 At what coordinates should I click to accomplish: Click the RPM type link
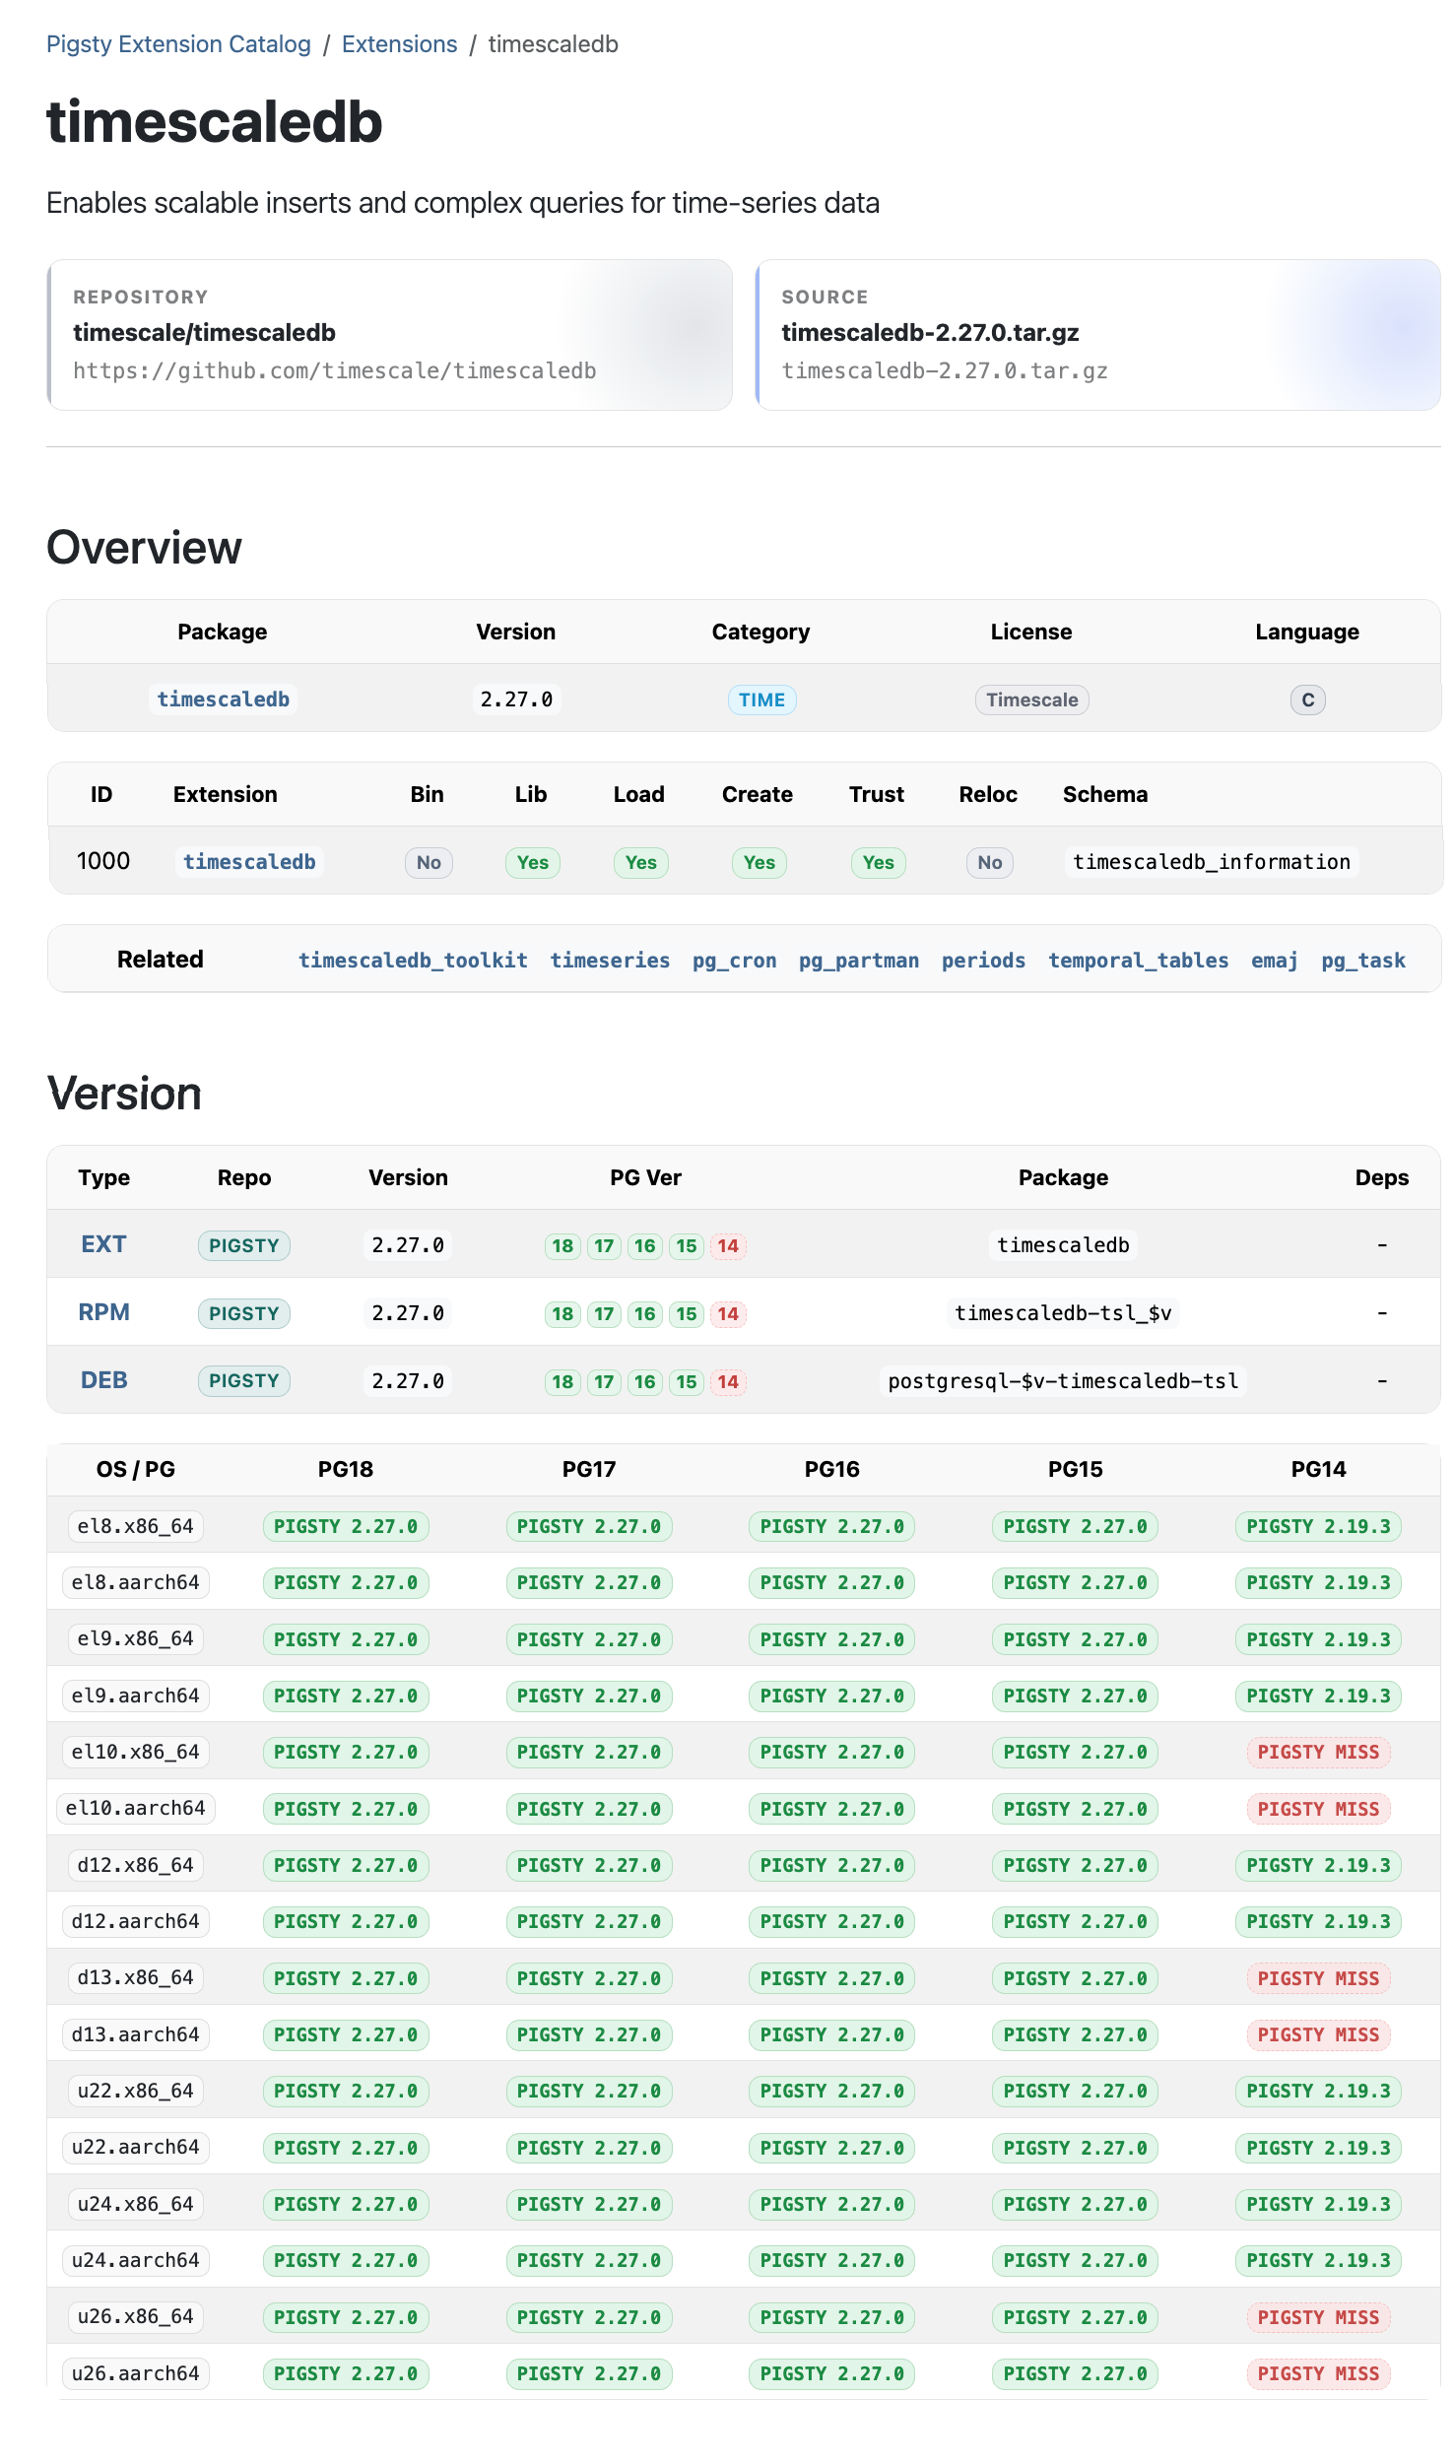(x=103, y=1312)
